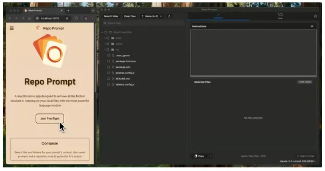Click the README.md file name
The width and height of the screenshot is (325, 171).
pyautogui.click(x=123, y=79)
